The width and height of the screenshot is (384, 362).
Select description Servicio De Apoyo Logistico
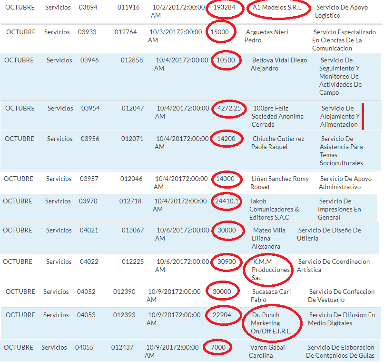[x=341, y=11]
